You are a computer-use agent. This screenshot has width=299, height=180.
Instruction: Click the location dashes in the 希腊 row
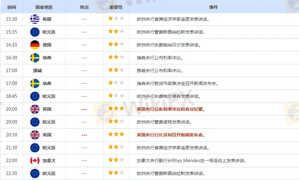(84, 19)
